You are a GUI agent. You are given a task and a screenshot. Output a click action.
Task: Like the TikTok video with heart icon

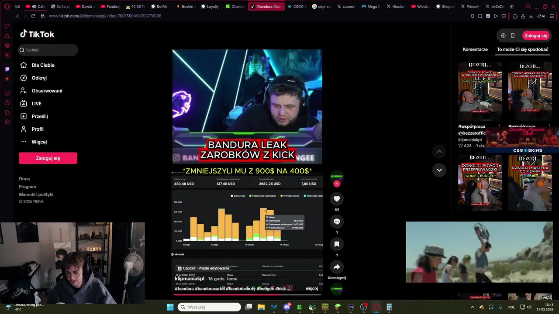click(x=337, y=199)
